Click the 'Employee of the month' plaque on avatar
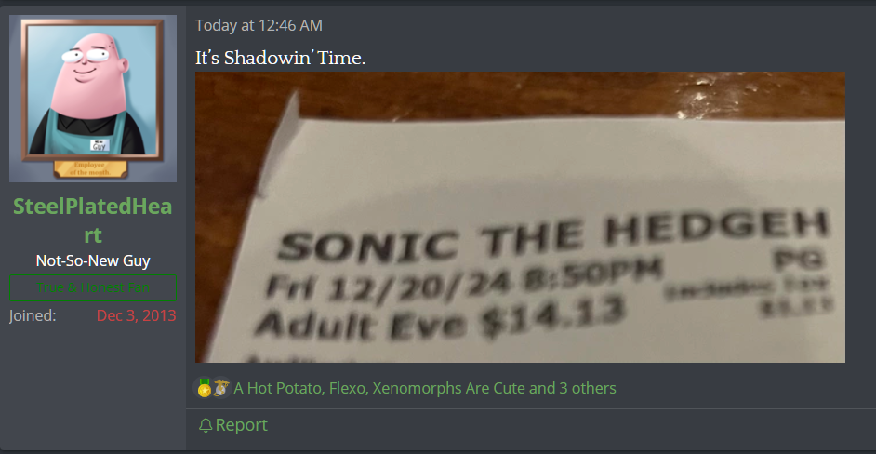The height and width of the screenshot is (454, 876). click(90, 168)
